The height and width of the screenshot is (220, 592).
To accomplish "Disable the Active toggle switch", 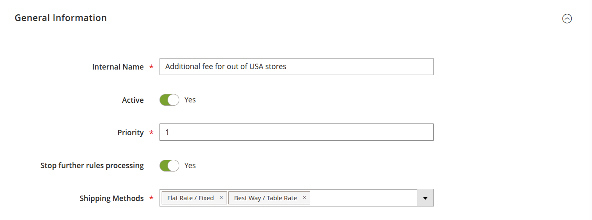I will (169, 100).
